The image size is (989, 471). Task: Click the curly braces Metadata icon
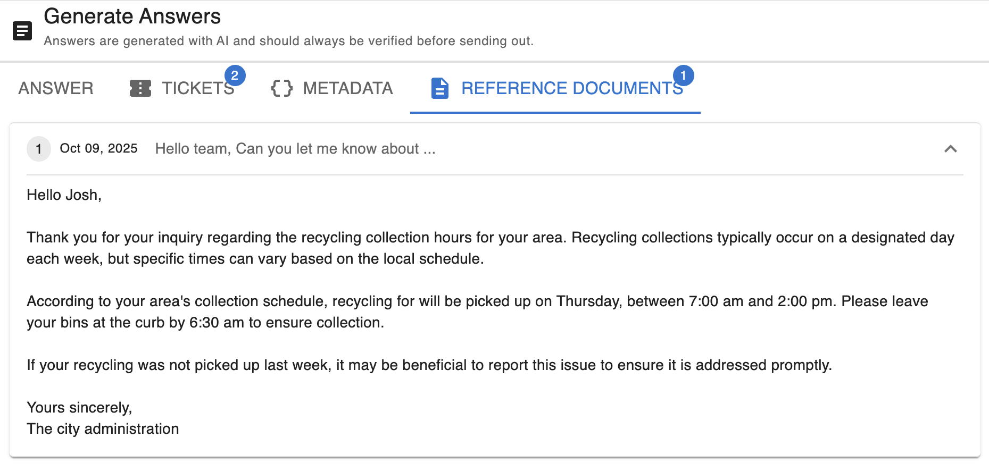(281, 88)
